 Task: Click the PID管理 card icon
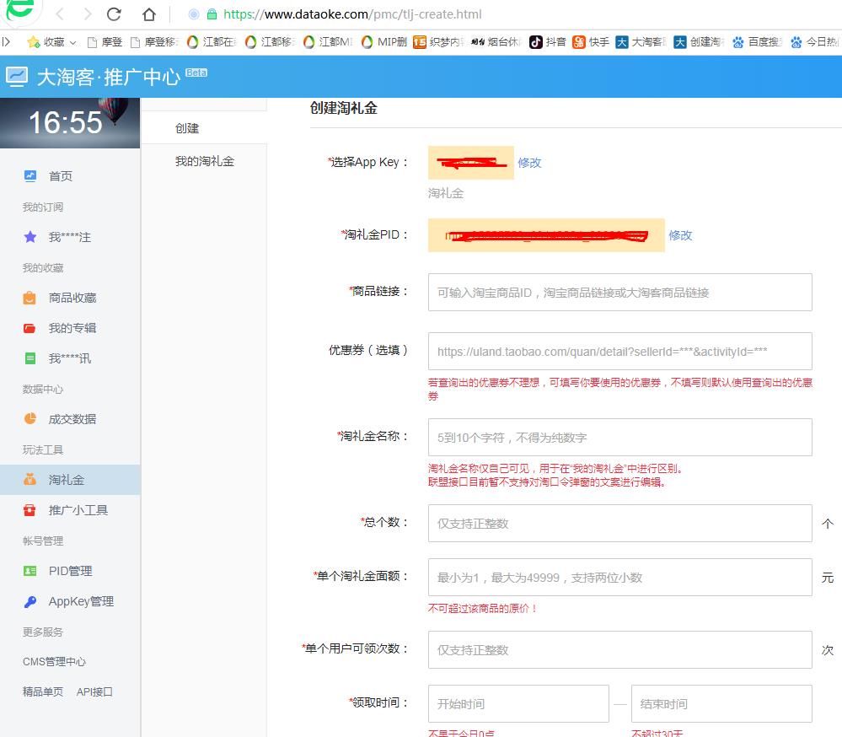click(30, 571)
